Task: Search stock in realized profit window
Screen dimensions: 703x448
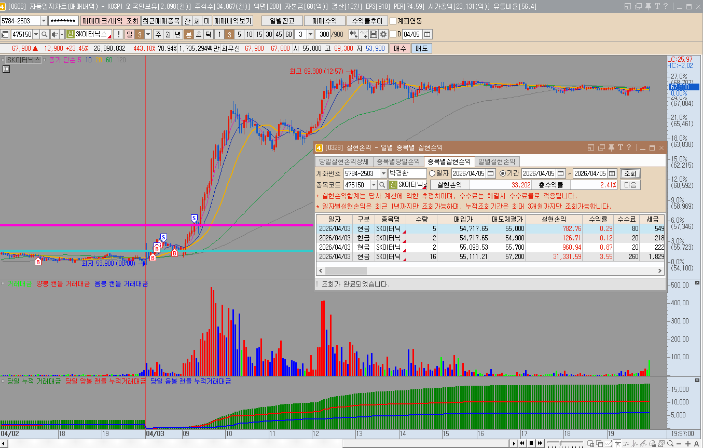Action: click(382, 185)
